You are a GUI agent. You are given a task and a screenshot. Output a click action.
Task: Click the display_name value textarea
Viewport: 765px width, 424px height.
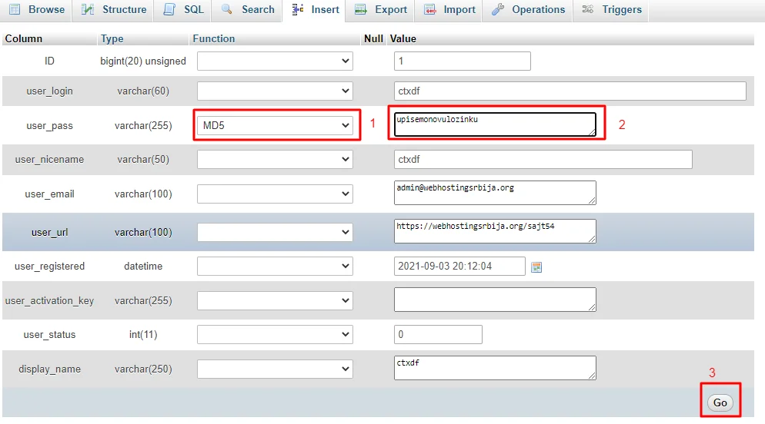click(495, 368)
